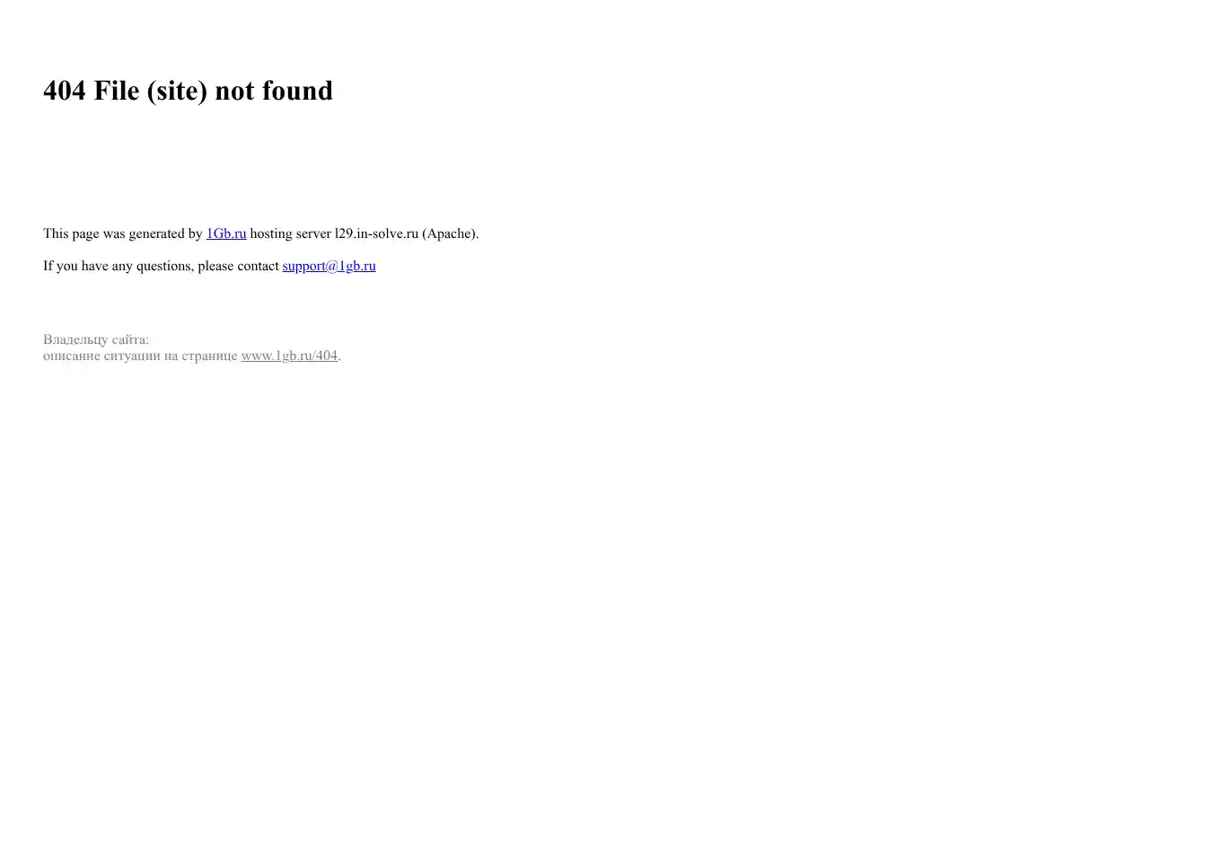
Task: Click the "please contact" text
Action: coord(238,266)
